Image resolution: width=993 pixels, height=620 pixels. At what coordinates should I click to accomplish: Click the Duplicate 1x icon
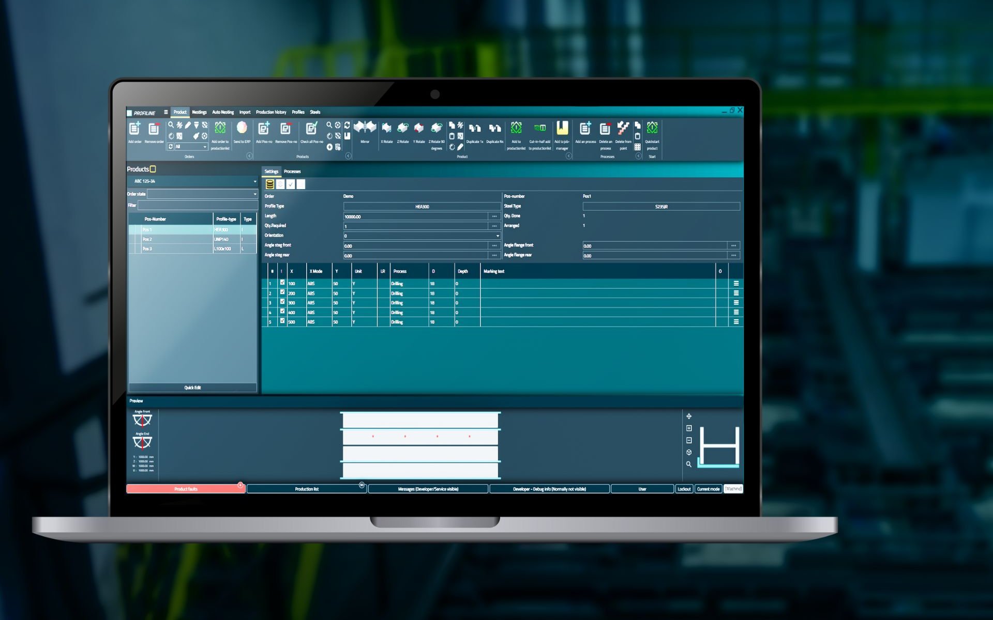(474, 128)
